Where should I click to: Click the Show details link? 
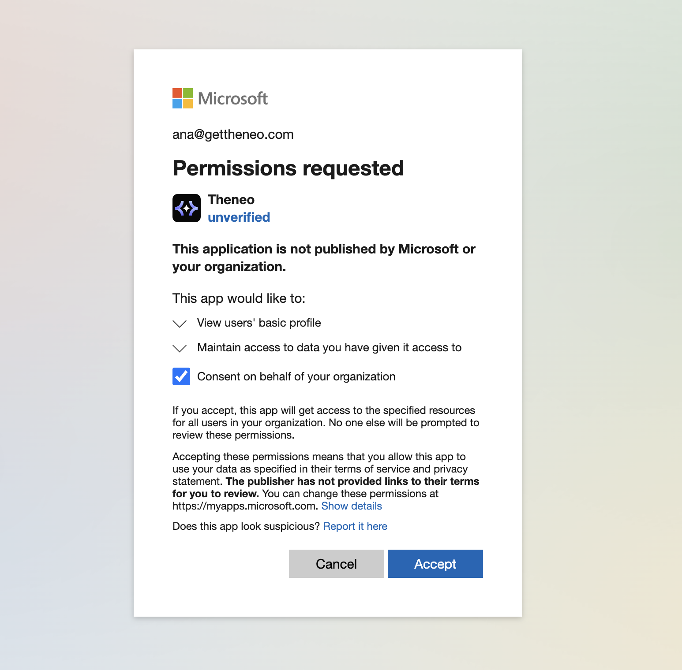click(352, 506)
